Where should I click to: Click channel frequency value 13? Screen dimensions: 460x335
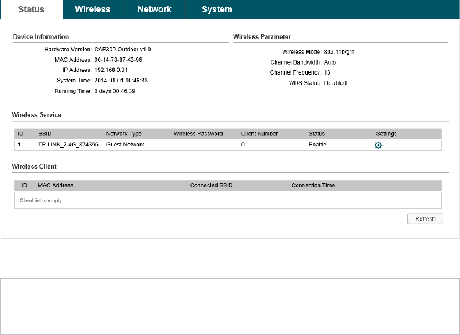(x=327, y=72)
